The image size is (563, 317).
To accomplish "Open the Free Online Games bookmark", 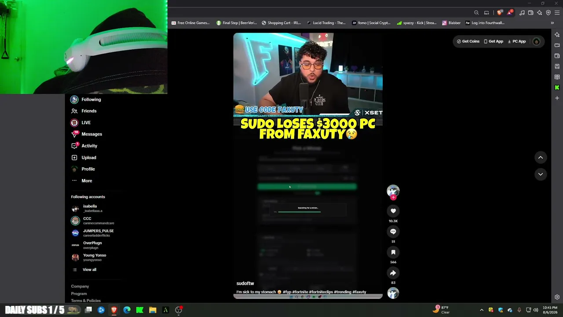I will point(190,23).
